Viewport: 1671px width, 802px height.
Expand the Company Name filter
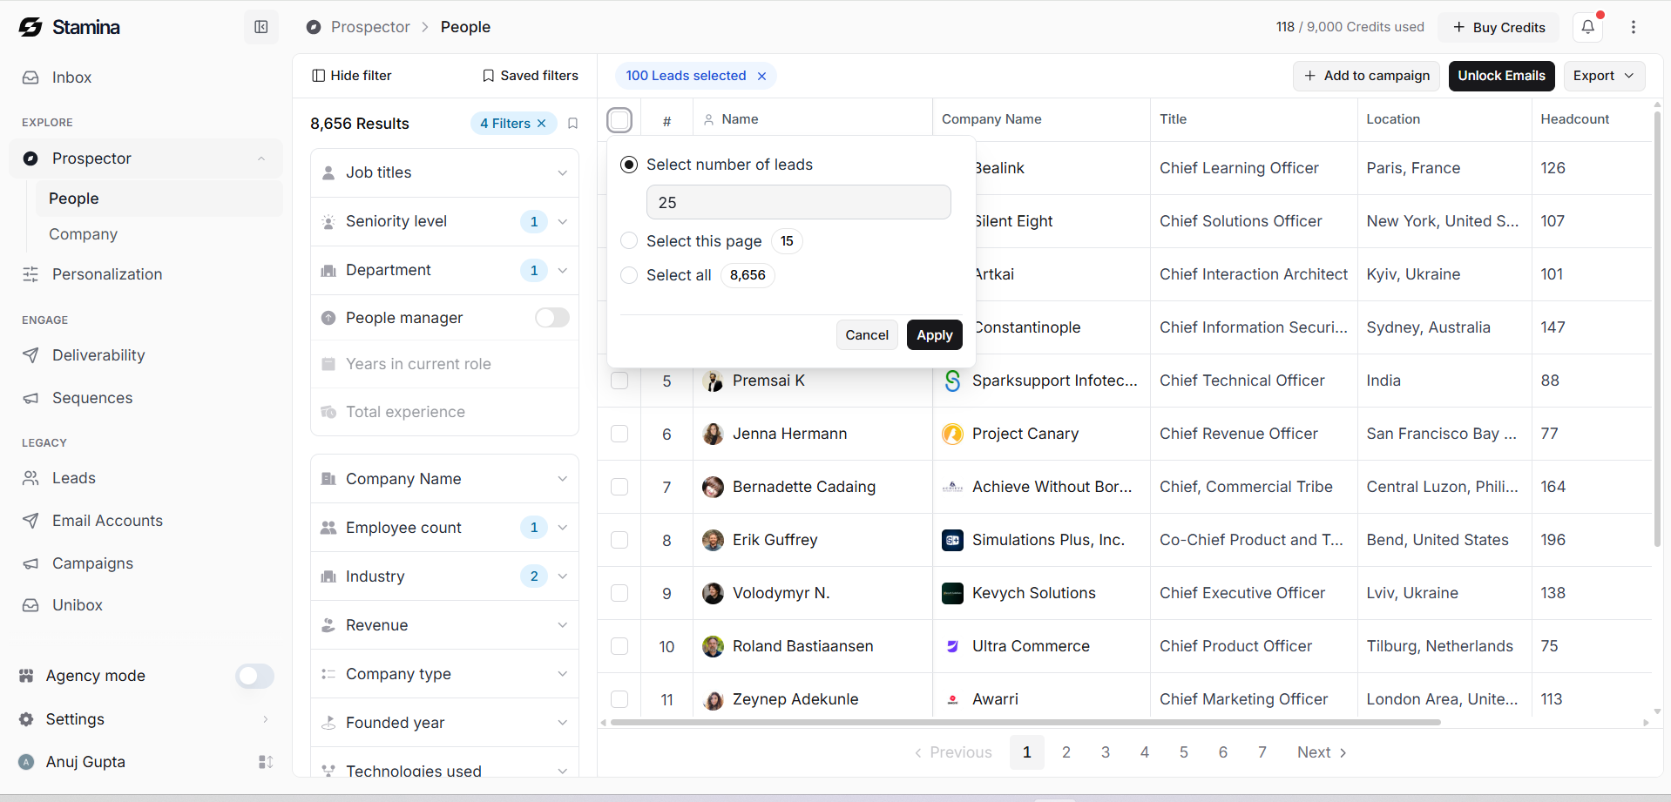pyautogui.click(x=444, y=479)
